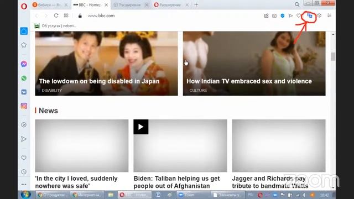Viewport: 354px width, 199px height.
Task: Open the Player icon in sidebar
Action: 24,125
